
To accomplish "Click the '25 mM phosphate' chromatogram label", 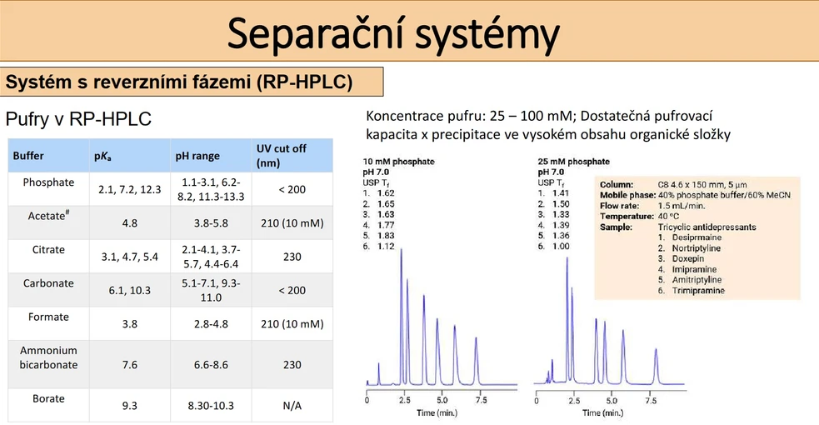I will tap(573, 162).
